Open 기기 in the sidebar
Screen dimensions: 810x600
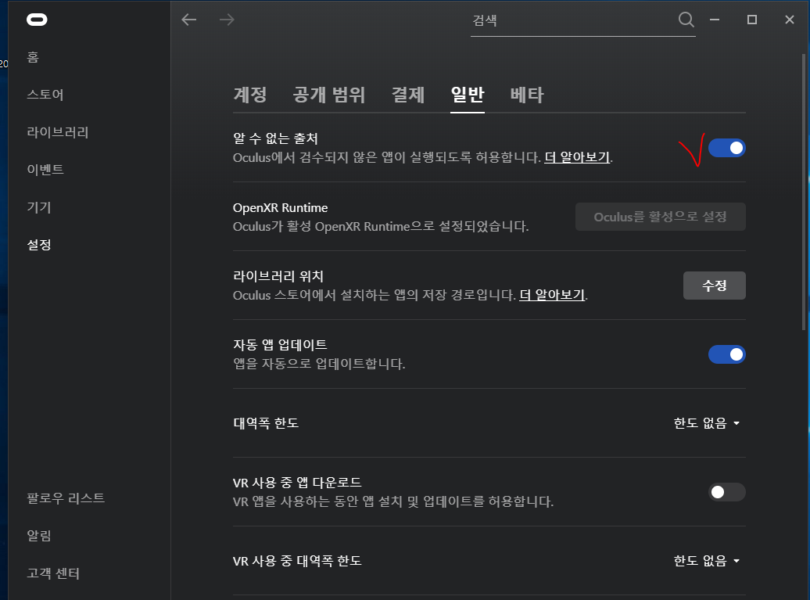tap(39, 207)
